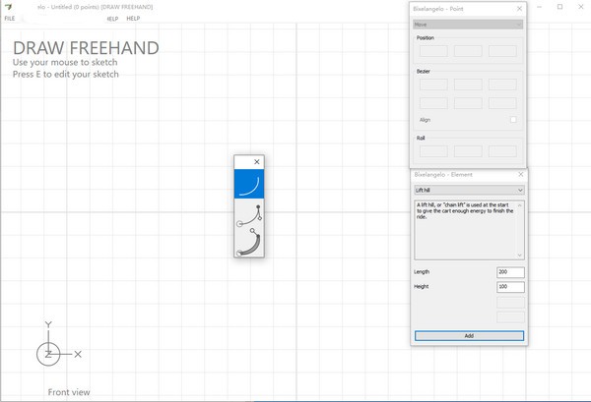
Task: Click the XYZ axis orientation gizmo
Action: click(x=49, y=353)
